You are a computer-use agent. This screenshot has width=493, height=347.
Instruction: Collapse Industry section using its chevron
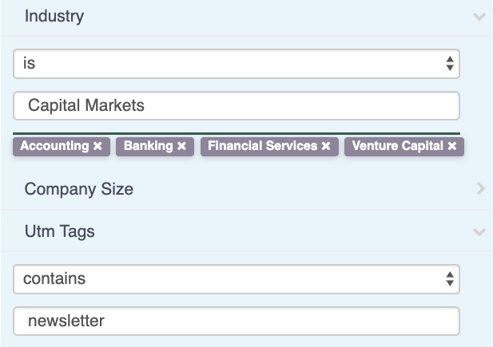point(479,16)
